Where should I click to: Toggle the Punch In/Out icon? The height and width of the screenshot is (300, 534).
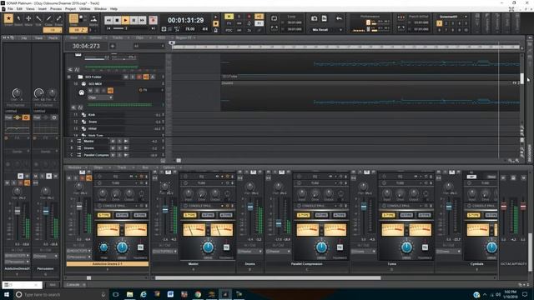[x=401, y=17]
